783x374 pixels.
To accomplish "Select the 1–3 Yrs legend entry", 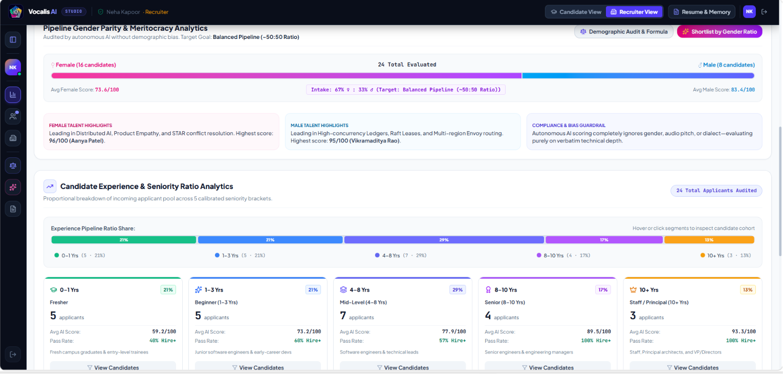I will tap(241, 255).
